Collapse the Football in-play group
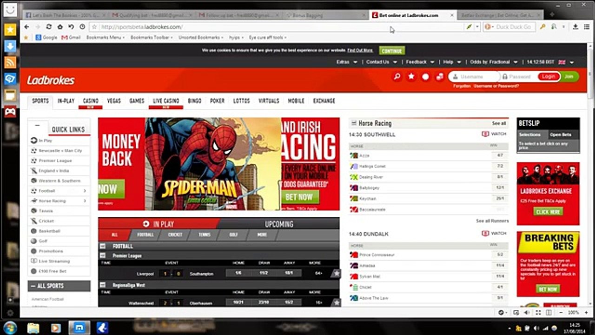 click(103, 246)
